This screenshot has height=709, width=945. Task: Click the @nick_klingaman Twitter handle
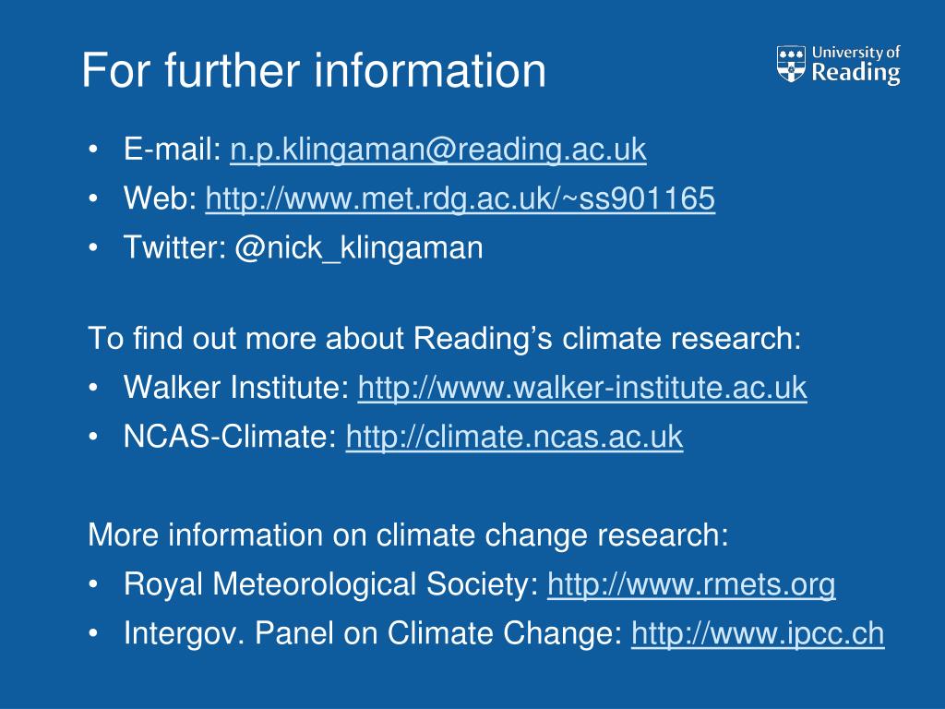(359, 247)
